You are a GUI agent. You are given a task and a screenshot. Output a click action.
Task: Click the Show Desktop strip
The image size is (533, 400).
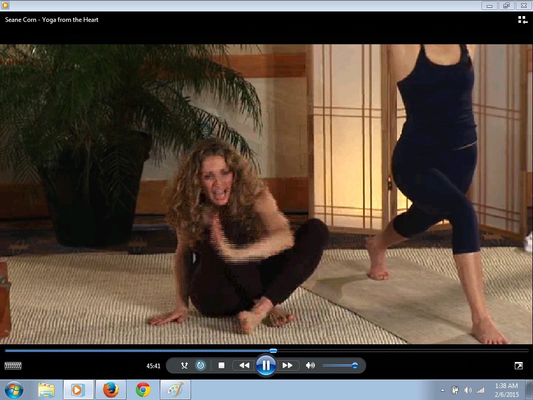[x=529, y=390]
